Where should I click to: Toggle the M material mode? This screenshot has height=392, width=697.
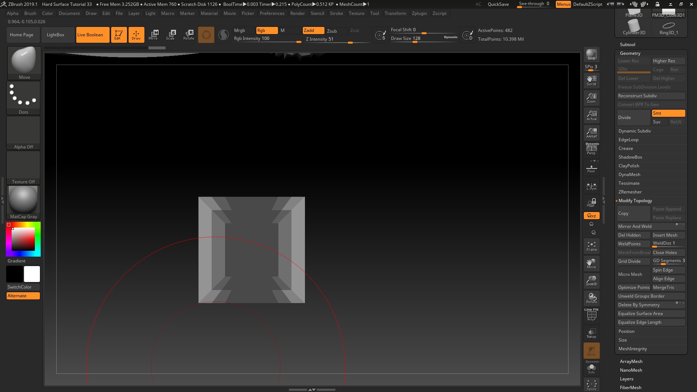click(289, 30)
